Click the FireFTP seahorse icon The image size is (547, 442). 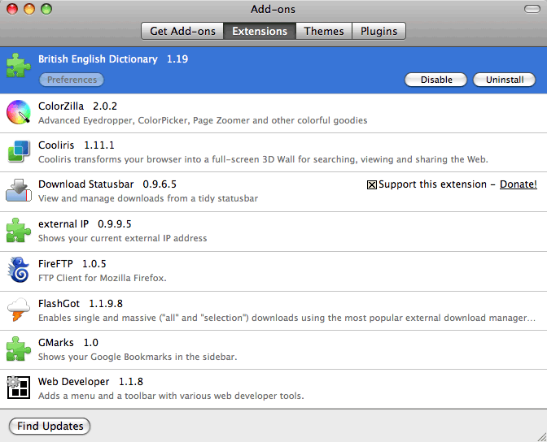(x=19, y=270)
